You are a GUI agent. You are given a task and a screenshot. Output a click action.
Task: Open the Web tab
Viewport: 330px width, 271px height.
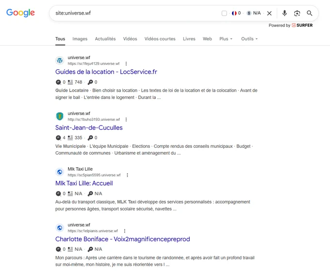coord(207,39)
